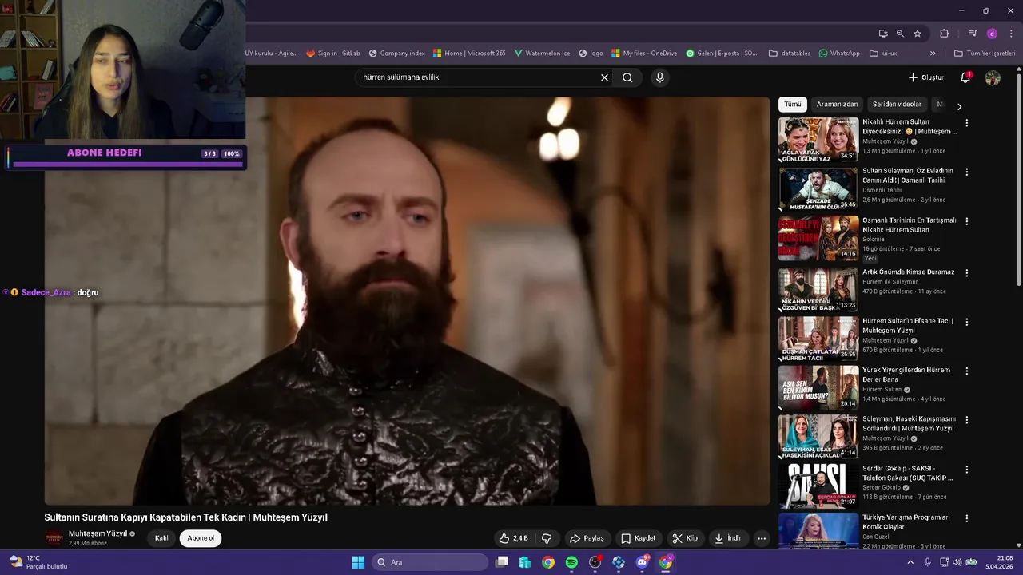The image size is (1023, 575).
Task: Open media controls icon in toolbar
Action: 973,34
